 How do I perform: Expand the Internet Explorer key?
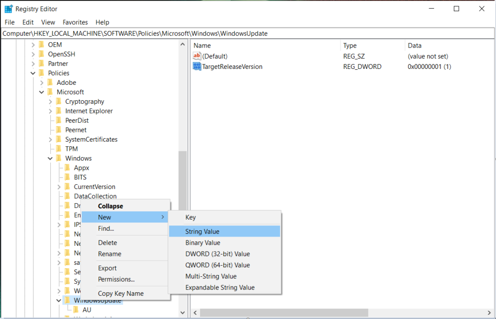tap(50, 111)
